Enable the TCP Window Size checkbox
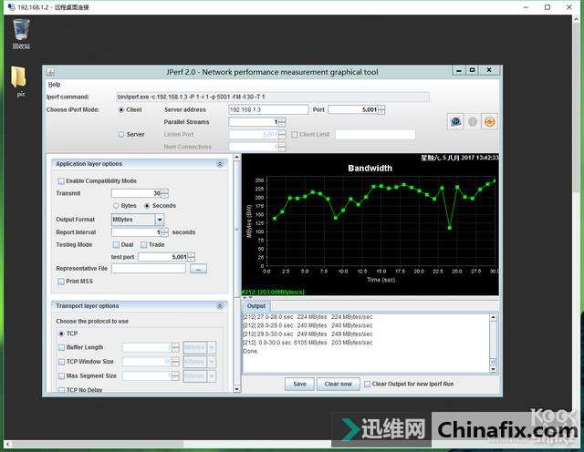 (62, 362)
